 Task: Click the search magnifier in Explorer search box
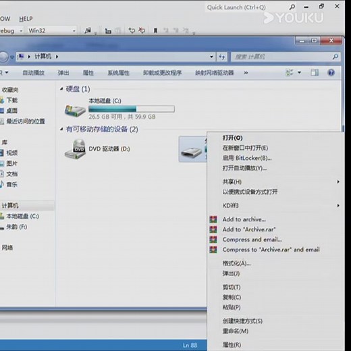tap(335, 57)
